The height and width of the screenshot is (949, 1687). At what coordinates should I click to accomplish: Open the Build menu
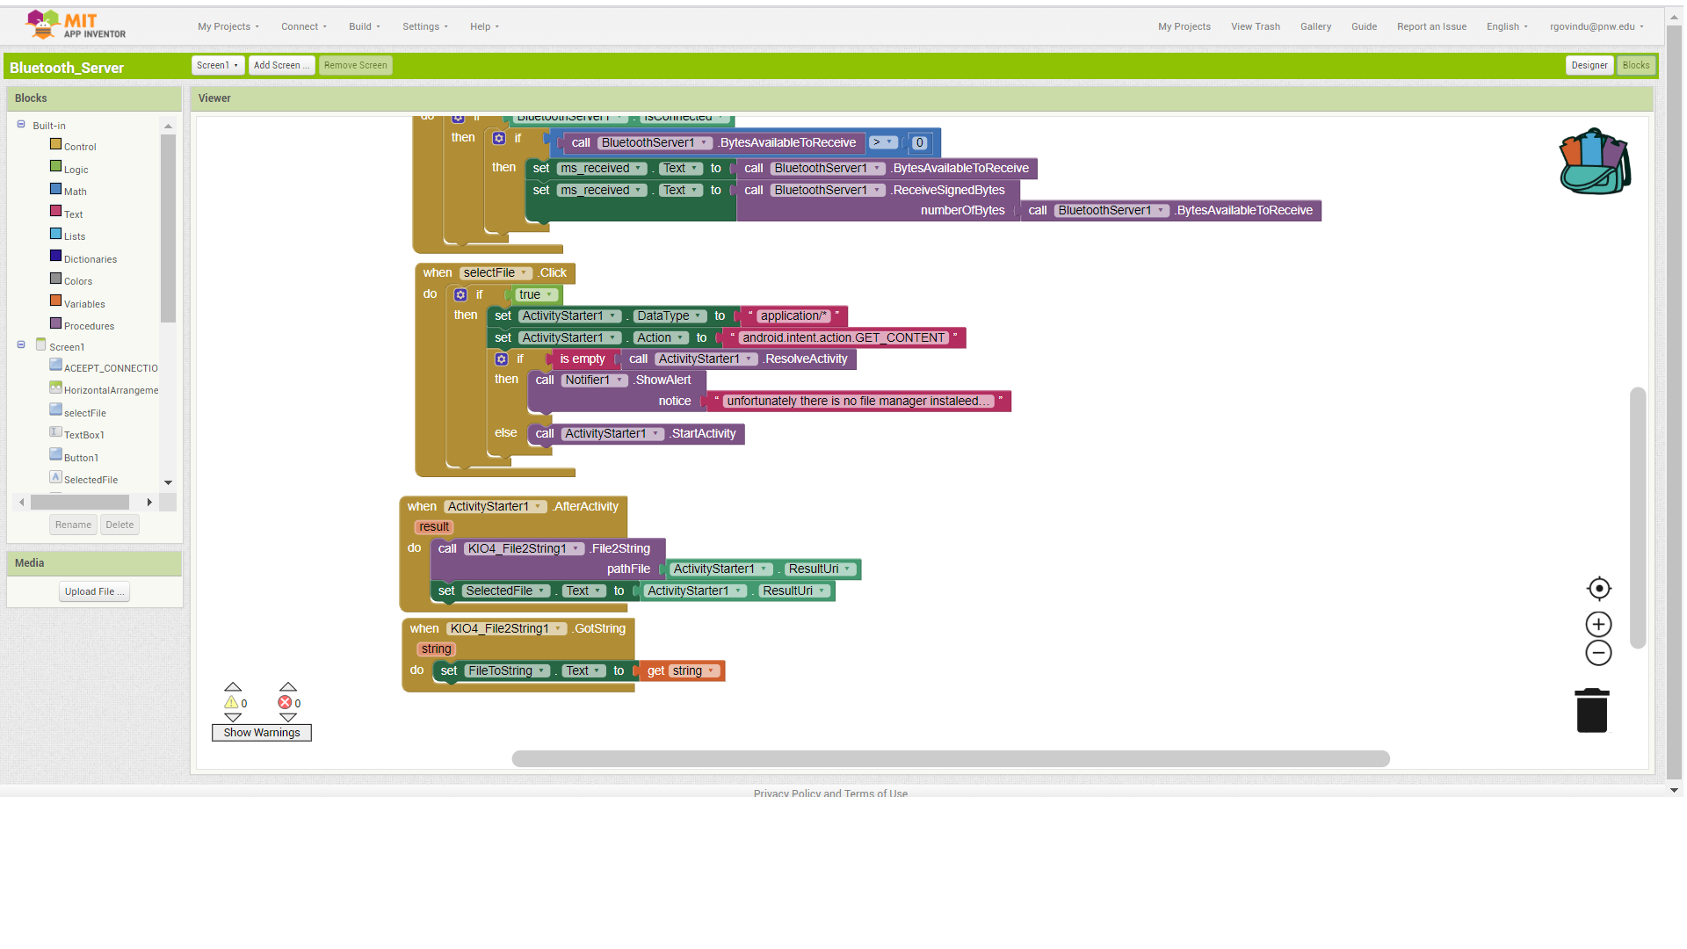point(364,26)
